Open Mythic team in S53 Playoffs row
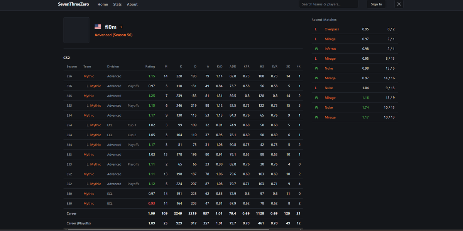 (x=95, y=164)
